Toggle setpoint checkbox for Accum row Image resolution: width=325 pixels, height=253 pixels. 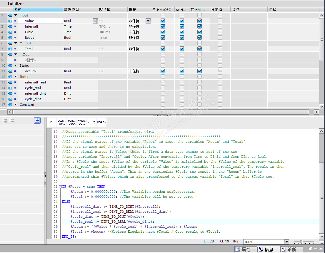[x=220, y=71]
